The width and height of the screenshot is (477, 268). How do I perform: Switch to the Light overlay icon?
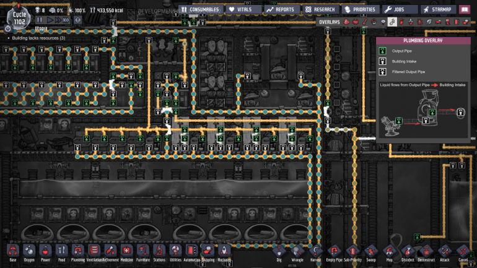383,22
